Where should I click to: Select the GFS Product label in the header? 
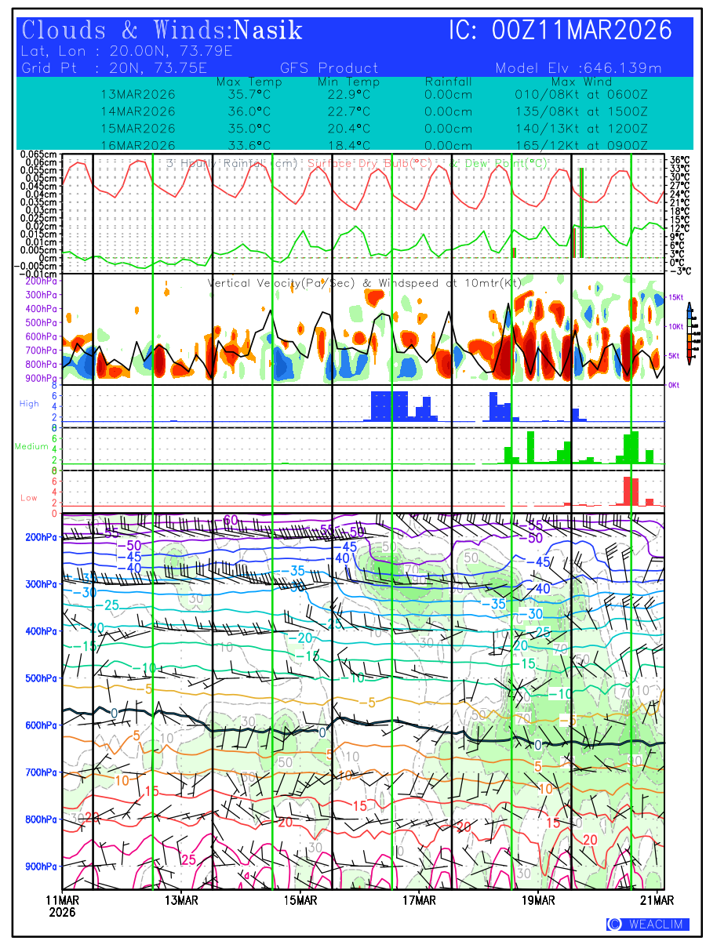pos(329,68)
